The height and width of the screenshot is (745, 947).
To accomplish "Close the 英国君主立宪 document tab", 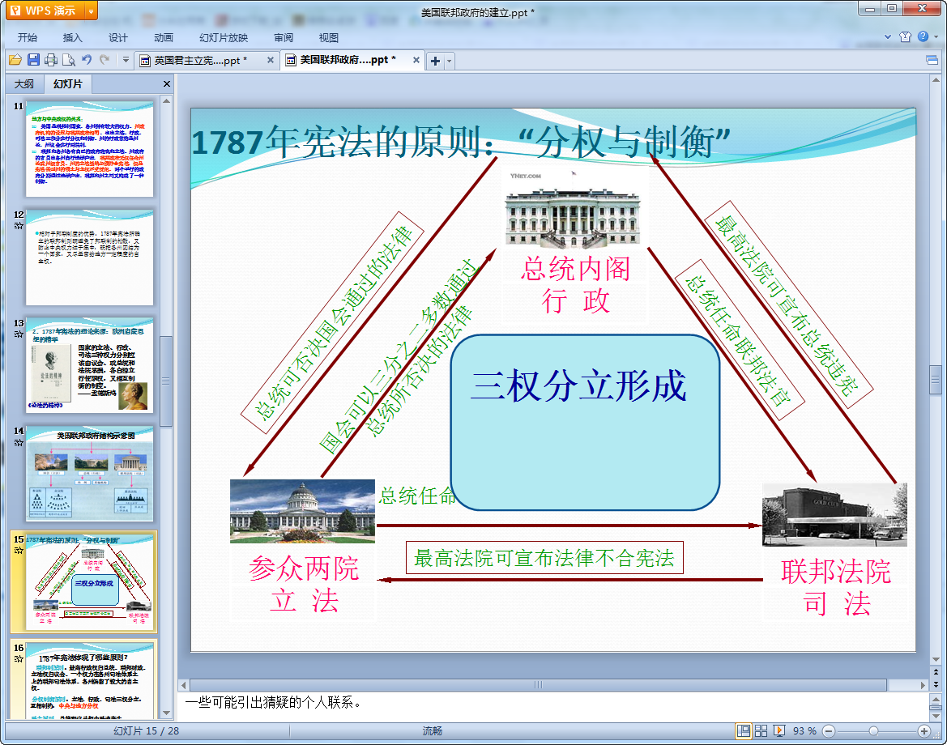I will pyautogui.click(x=271, y=60).
